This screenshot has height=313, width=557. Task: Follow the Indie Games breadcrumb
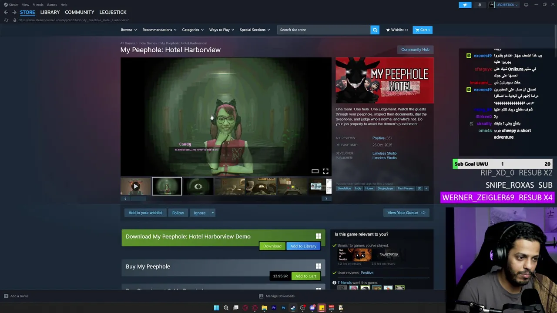click(x=148, y=43)
